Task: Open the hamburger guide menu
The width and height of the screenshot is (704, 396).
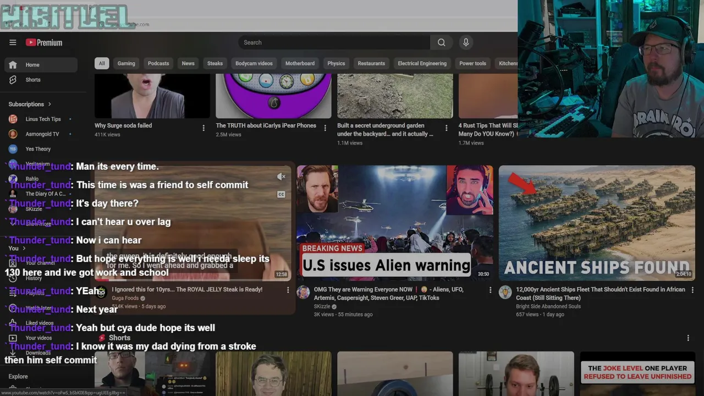Action: [13, 42]
